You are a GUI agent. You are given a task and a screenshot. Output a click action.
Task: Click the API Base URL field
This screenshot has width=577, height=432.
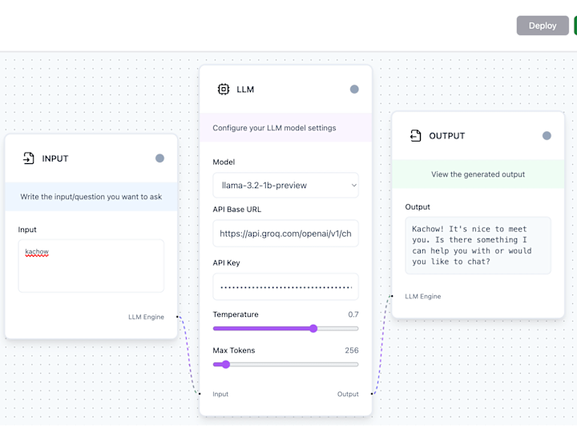(x=285, y=234)
